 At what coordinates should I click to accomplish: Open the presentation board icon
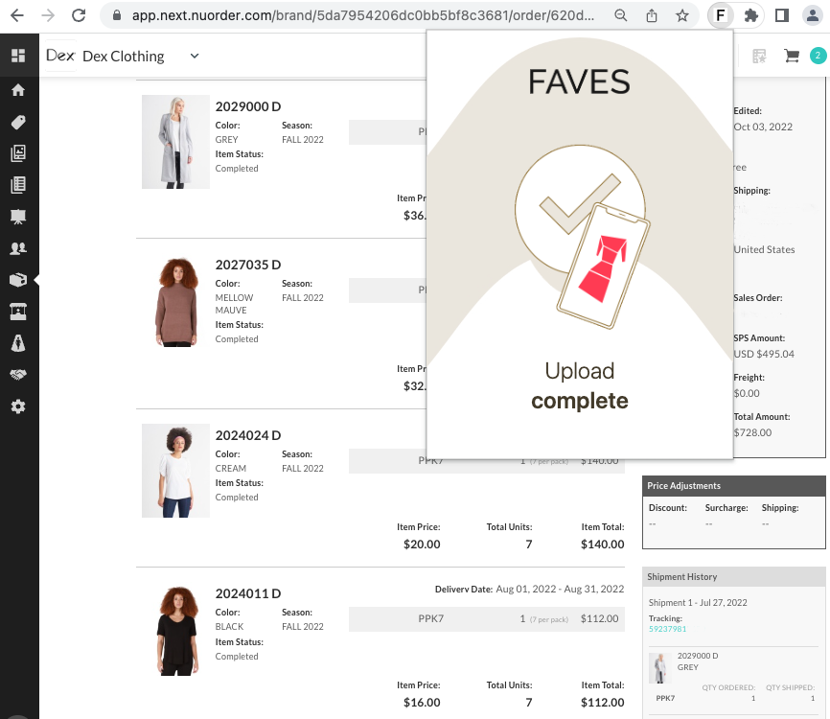(x=18, y=218)
